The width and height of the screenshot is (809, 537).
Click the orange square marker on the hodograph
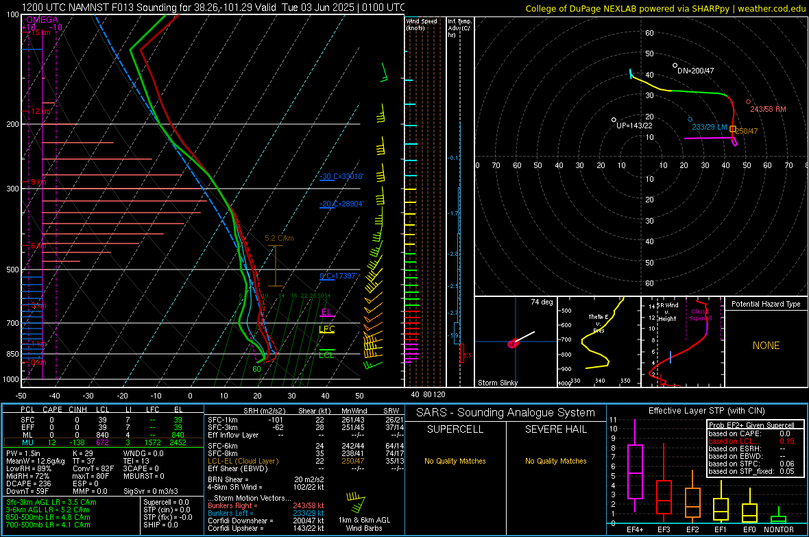(733, 129)
